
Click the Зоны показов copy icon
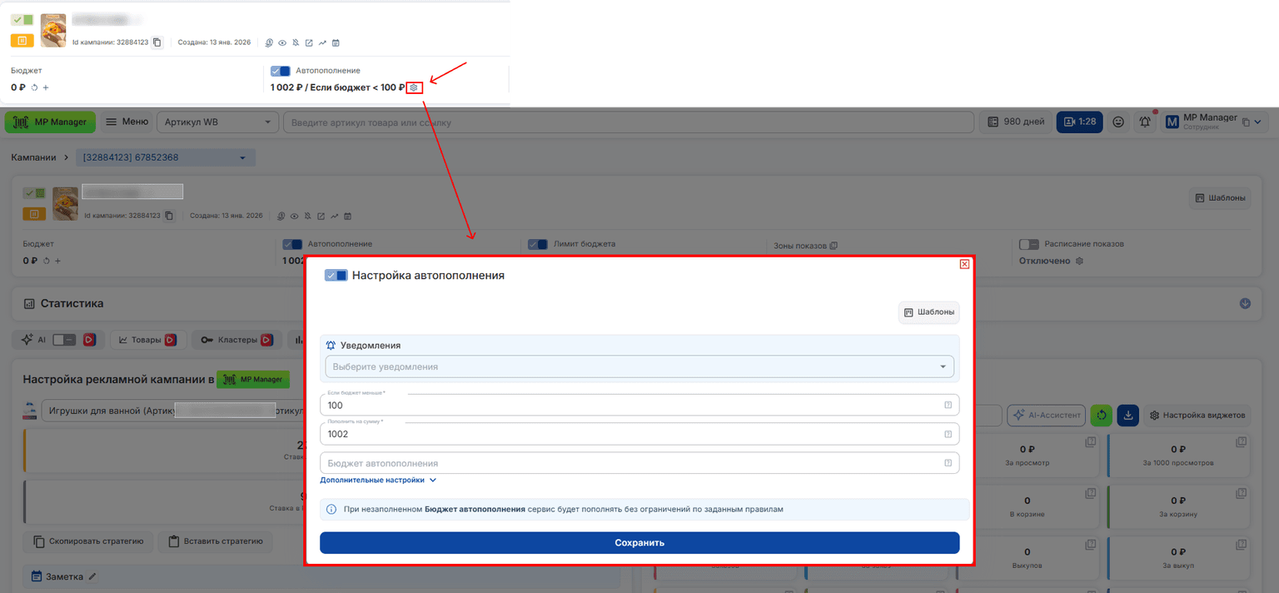(834, 246)
